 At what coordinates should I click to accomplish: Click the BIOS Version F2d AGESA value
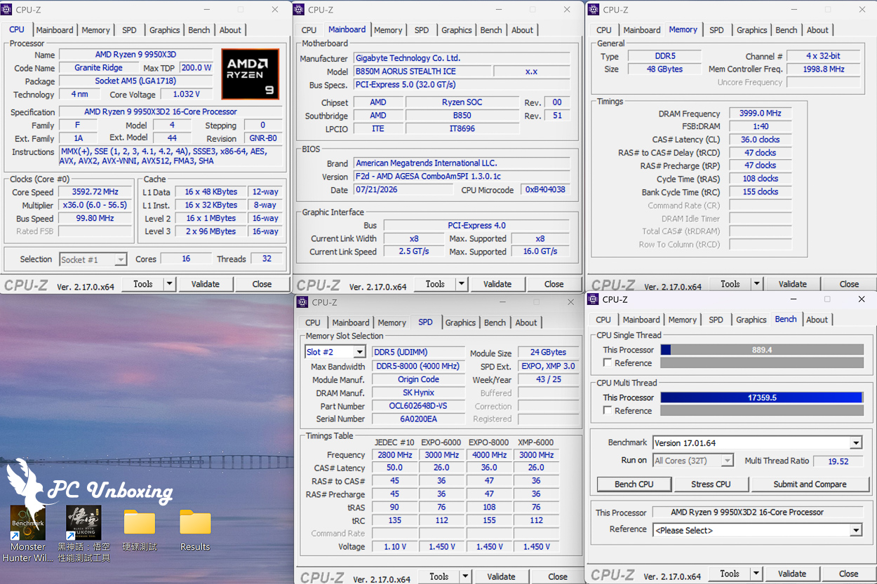462,177
